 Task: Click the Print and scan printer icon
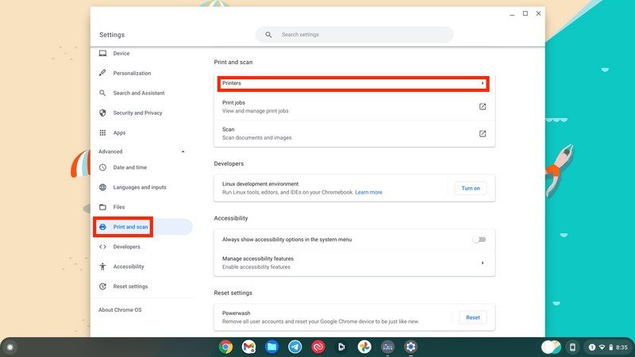click(103, 227)
